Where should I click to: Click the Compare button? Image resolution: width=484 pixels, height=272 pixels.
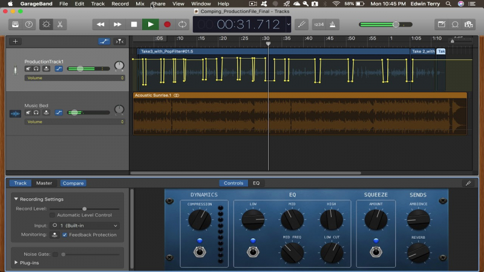(73, 183)
